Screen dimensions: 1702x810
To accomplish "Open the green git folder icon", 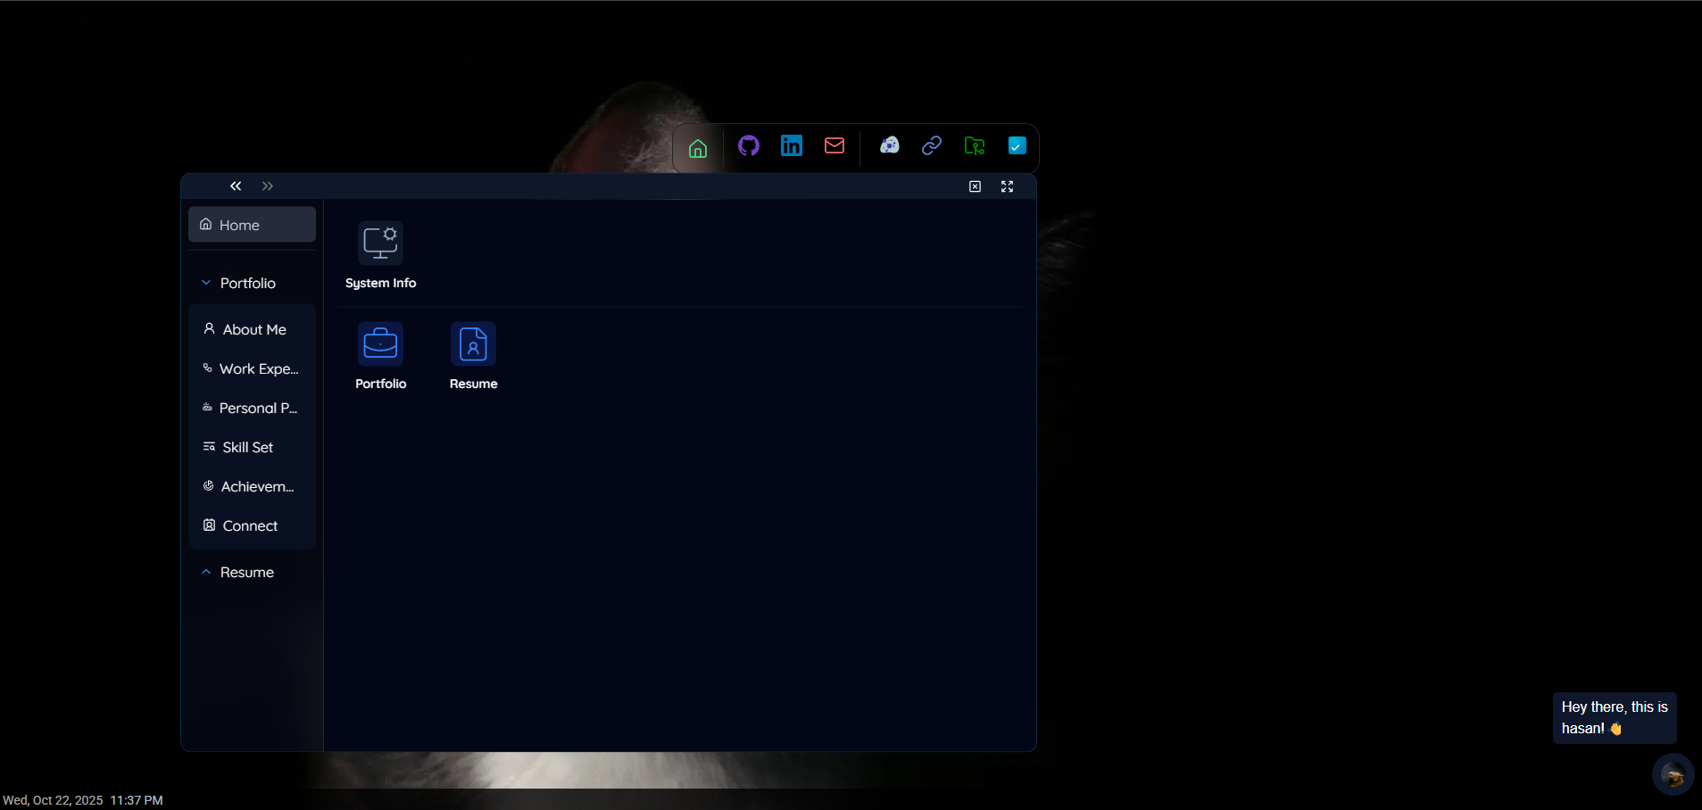I will tap(974, 146).
